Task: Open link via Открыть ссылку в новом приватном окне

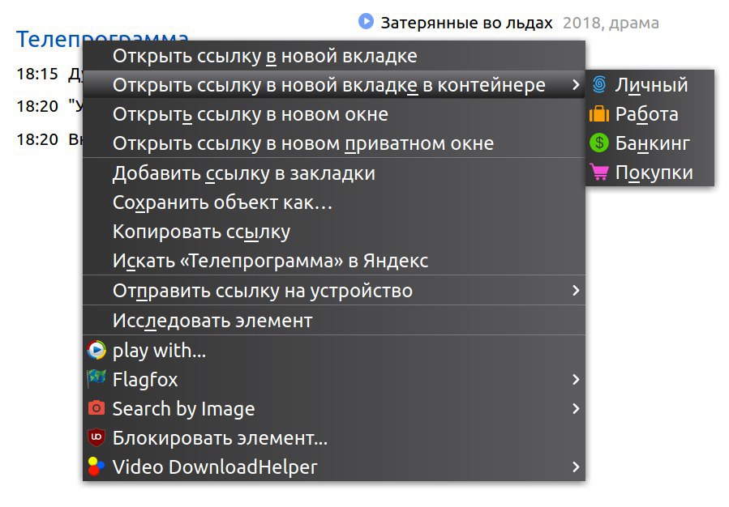Action: tap(334, 143)
